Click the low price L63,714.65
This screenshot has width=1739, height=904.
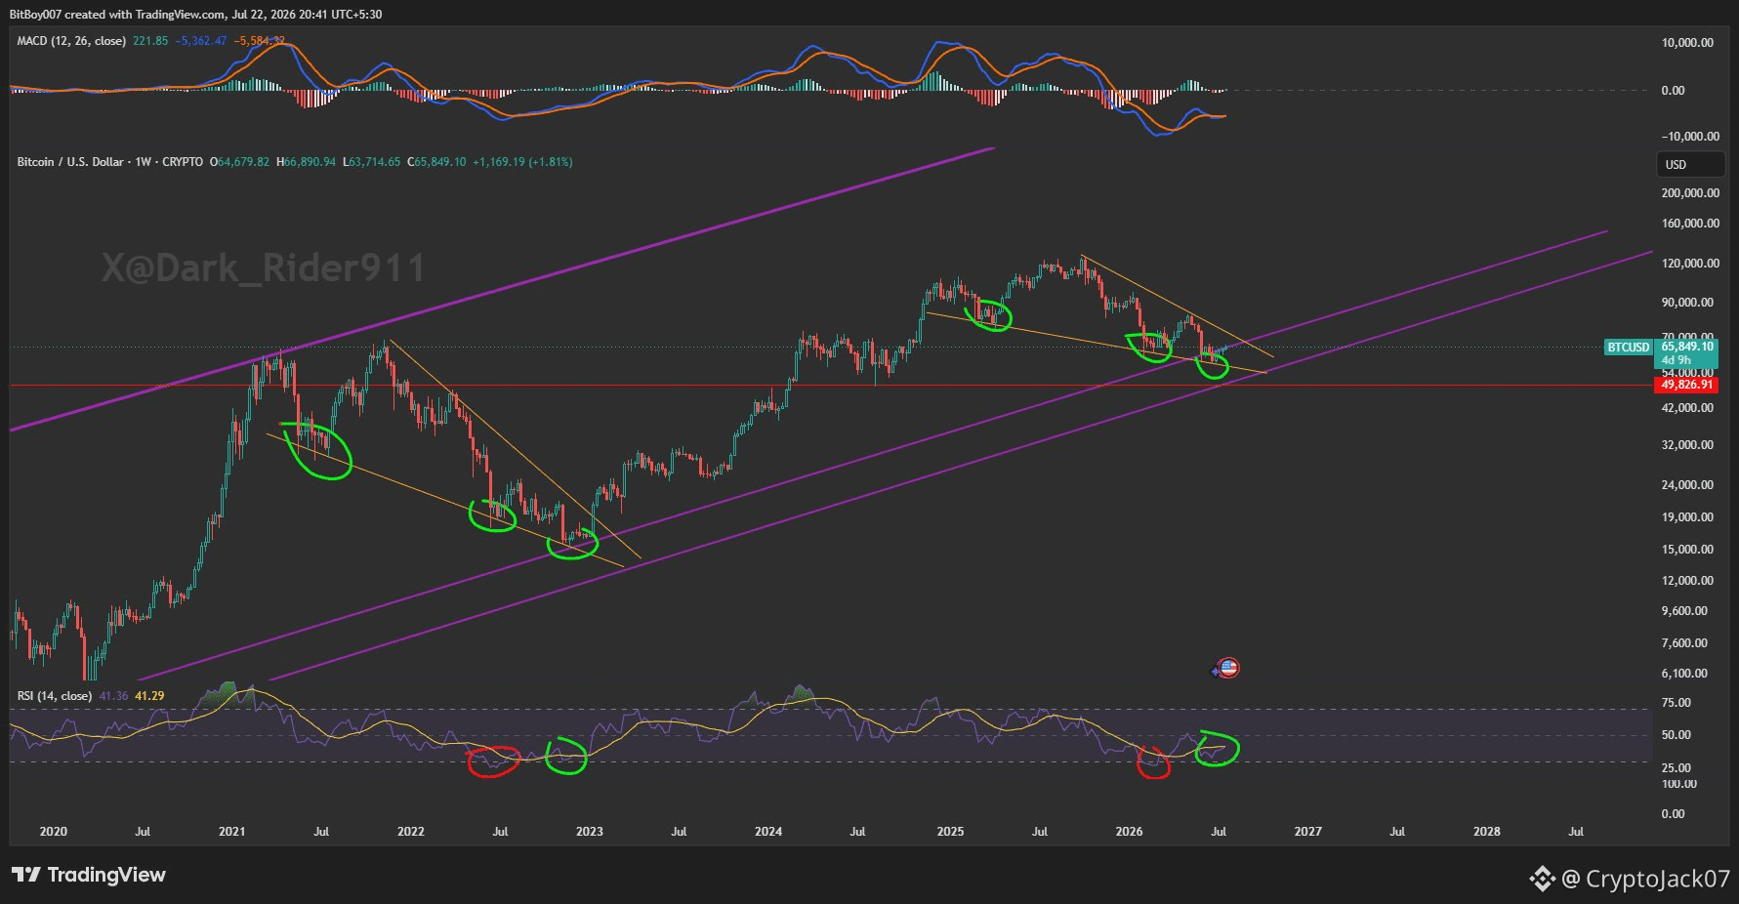372,162
